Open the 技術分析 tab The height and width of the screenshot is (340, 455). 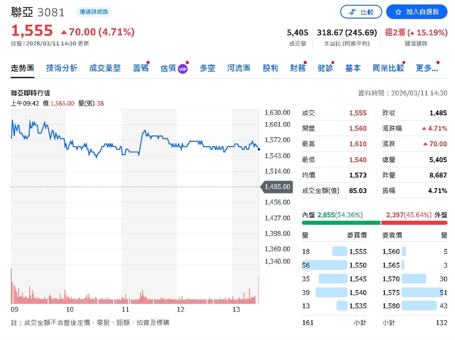[x=62, y=68]
